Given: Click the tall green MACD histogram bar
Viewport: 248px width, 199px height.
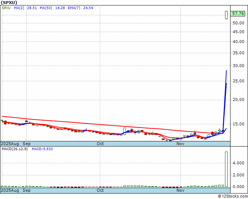Looking at the screenshot, I should (226, 169).
